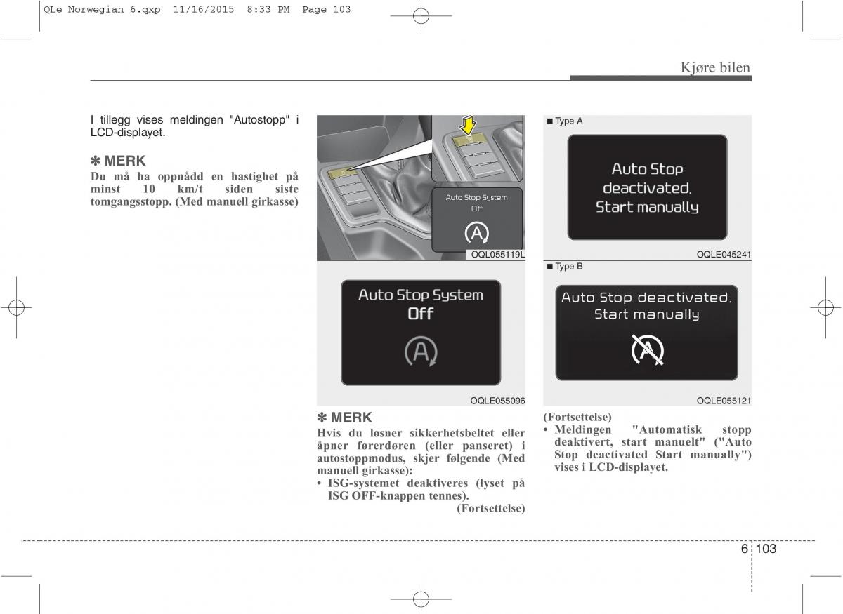Click the first MERK note heading on left
The height and width of the screenshot is (614, 843).
pyautogui.click(x=118, y=161)
